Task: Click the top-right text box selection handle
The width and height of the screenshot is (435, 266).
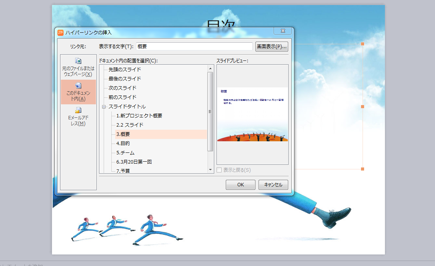Action: tap(362, 44)
